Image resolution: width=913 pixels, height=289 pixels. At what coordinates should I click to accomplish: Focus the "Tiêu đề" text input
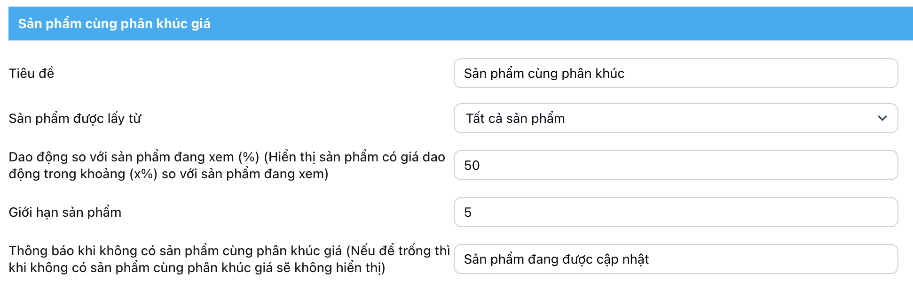pyautogui.click(x=675, y=73)
